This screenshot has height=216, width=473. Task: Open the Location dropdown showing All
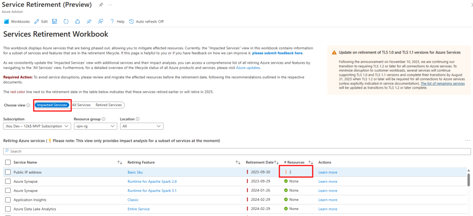tap(141, 126)
